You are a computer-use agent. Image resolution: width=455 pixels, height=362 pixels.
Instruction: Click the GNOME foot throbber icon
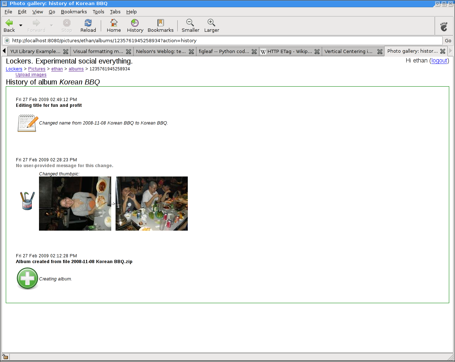444,26
